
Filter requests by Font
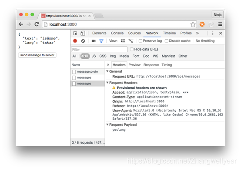[x=136, y=56]
